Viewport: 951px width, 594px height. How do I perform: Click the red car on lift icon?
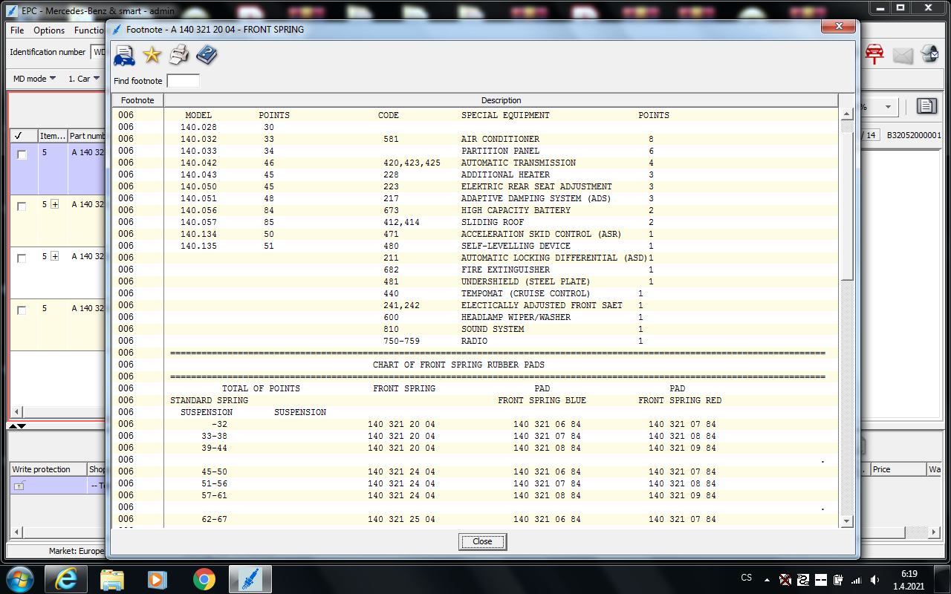pos(874,54)
